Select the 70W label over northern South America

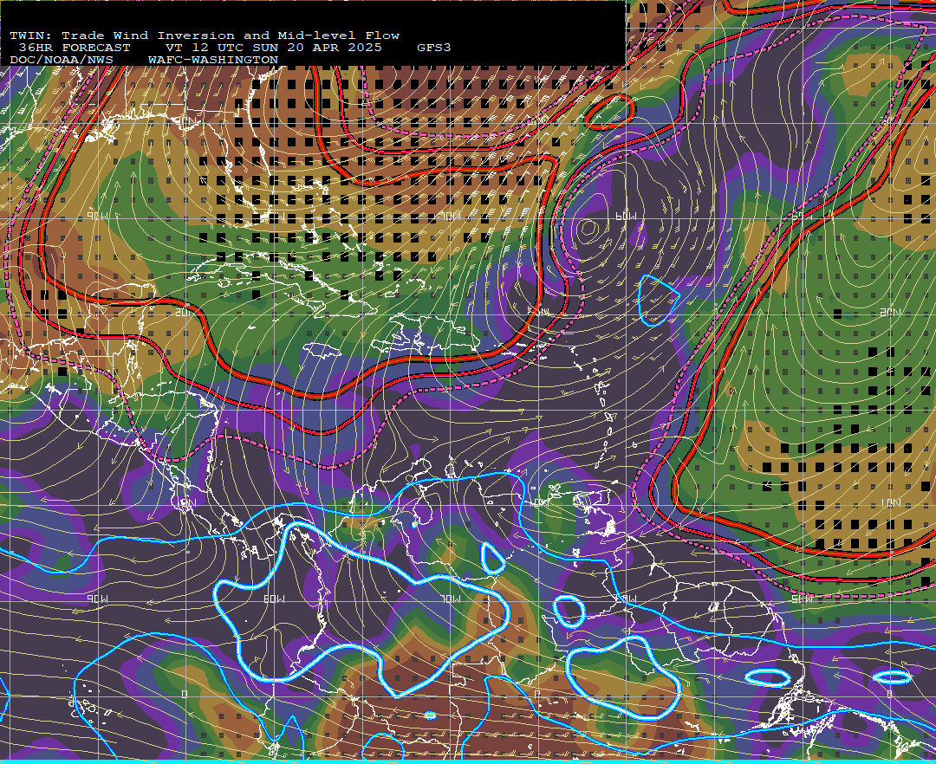[x=451, y=599]
